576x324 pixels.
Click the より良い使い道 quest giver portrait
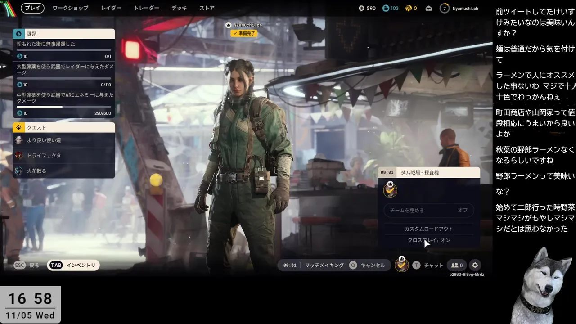[x=19, y=140]
